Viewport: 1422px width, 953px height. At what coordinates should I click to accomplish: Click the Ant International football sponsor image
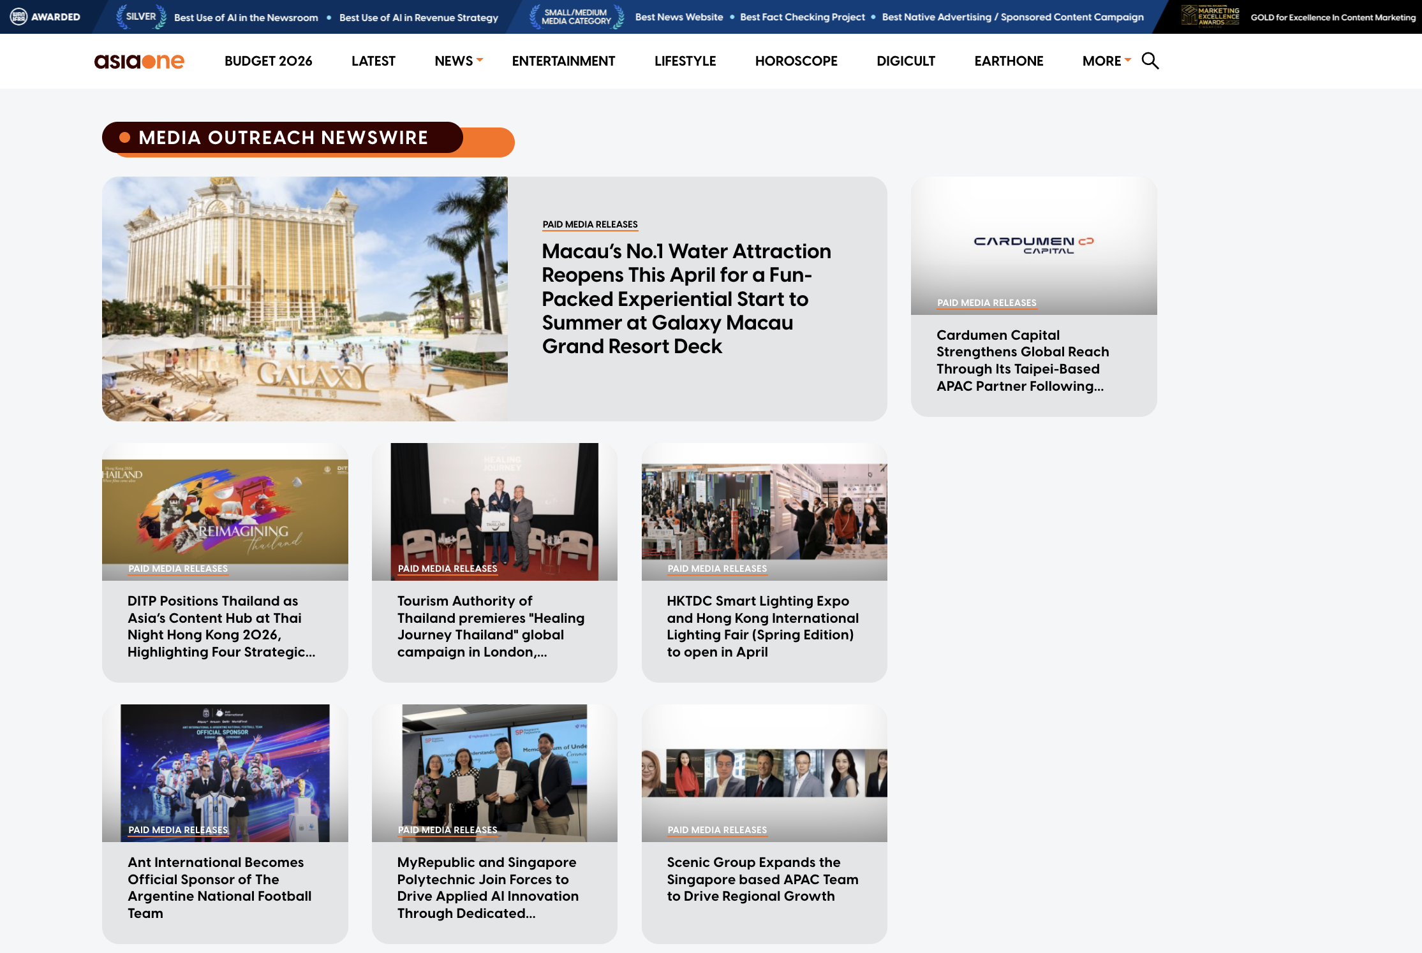coord(225,773)
